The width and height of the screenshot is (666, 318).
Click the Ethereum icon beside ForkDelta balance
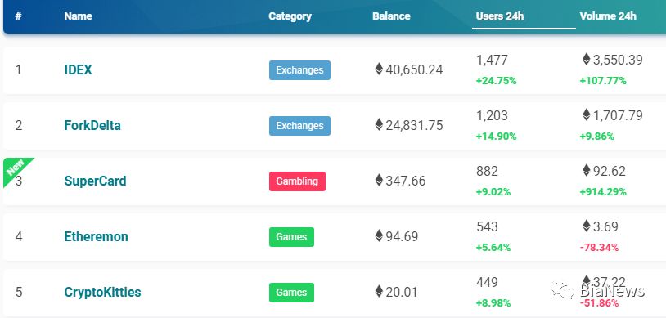coord(379,124)
